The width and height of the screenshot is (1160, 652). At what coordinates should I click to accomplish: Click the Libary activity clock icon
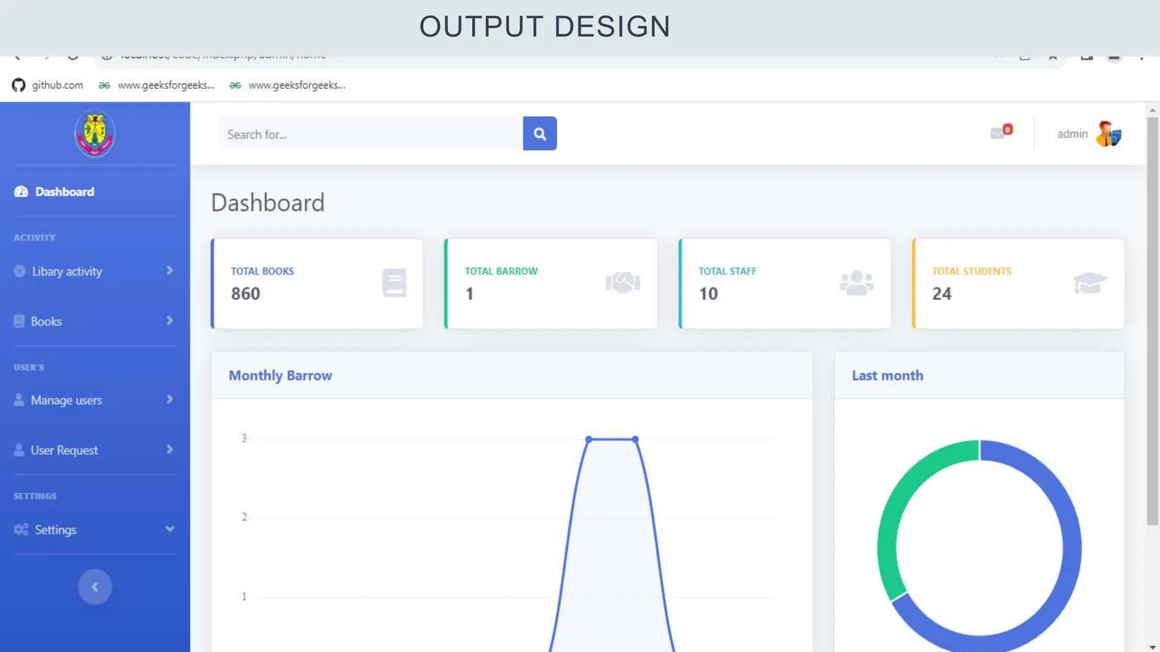coord(20,271)
